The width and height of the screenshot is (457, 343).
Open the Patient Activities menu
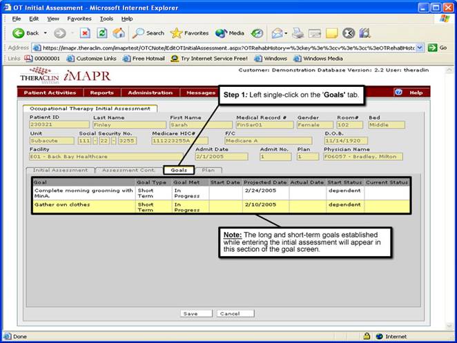pos(50,92)
